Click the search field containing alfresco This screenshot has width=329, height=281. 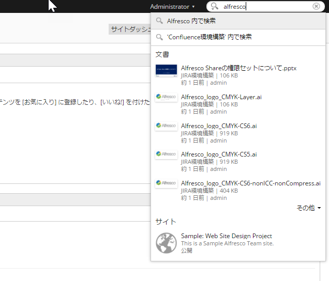[266, 7]
